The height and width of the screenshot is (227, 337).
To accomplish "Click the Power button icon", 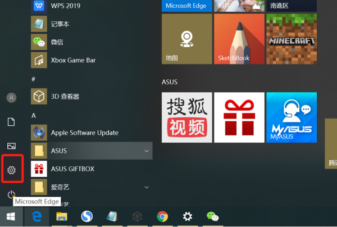I will [11, 195].
